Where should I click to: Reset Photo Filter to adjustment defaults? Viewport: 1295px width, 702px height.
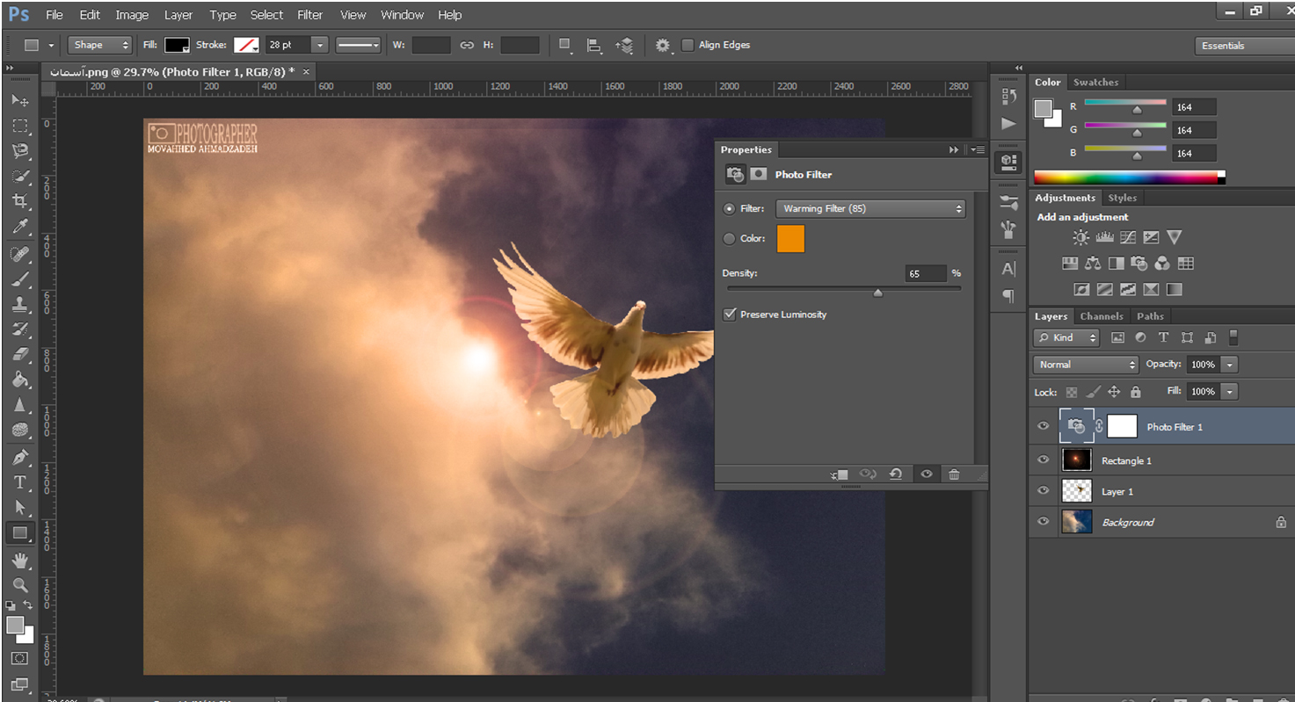pyautogui.click(x=896, y=474)
